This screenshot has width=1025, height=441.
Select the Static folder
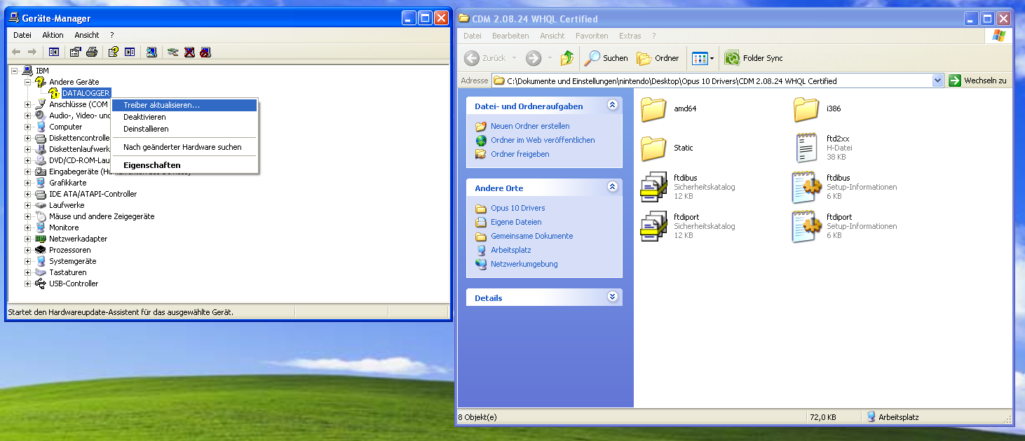(x=667, y=148)
